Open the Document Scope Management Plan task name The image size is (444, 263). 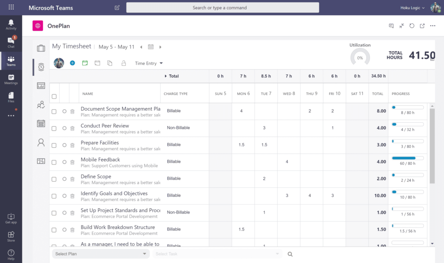click(121, 109)
